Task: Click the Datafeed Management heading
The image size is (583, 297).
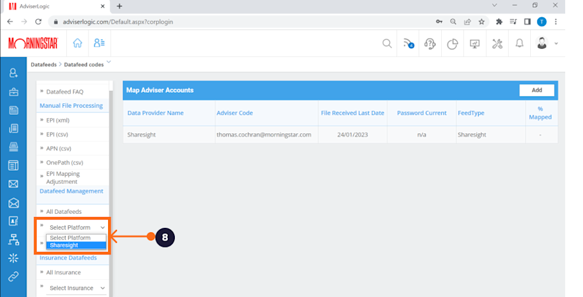Action: 71,191
